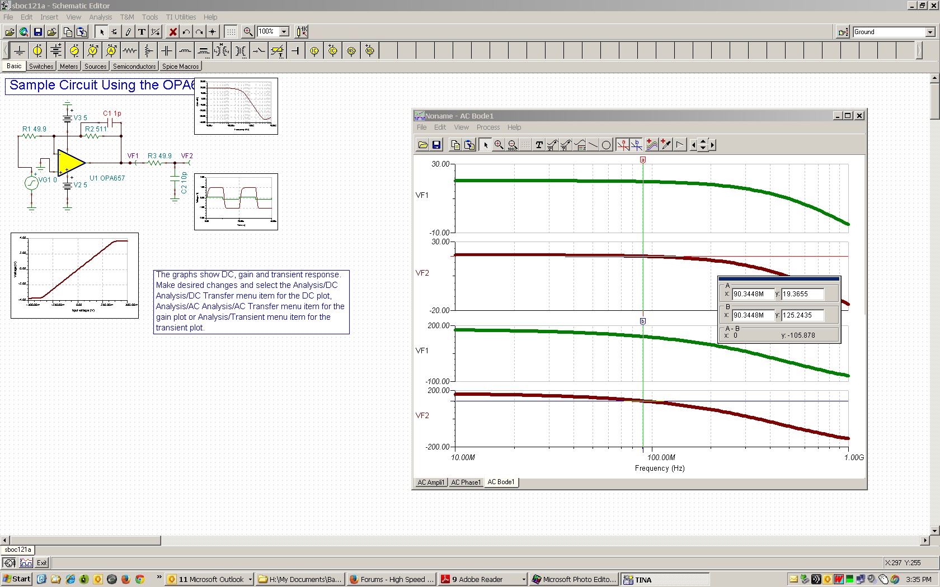940x587 pixels.
Task: Toggle cursor A on the Bode diagram
Action: (623, 145)
